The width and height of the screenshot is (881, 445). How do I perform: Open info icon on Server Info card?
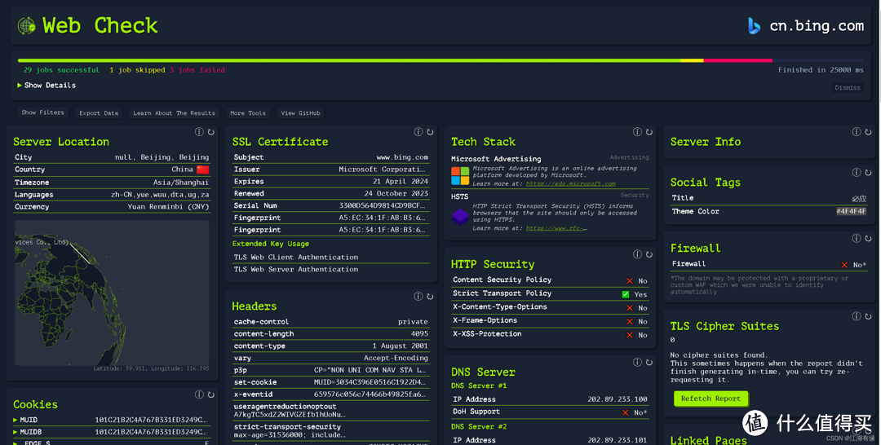pyautogui.click(x=857, y=132)
